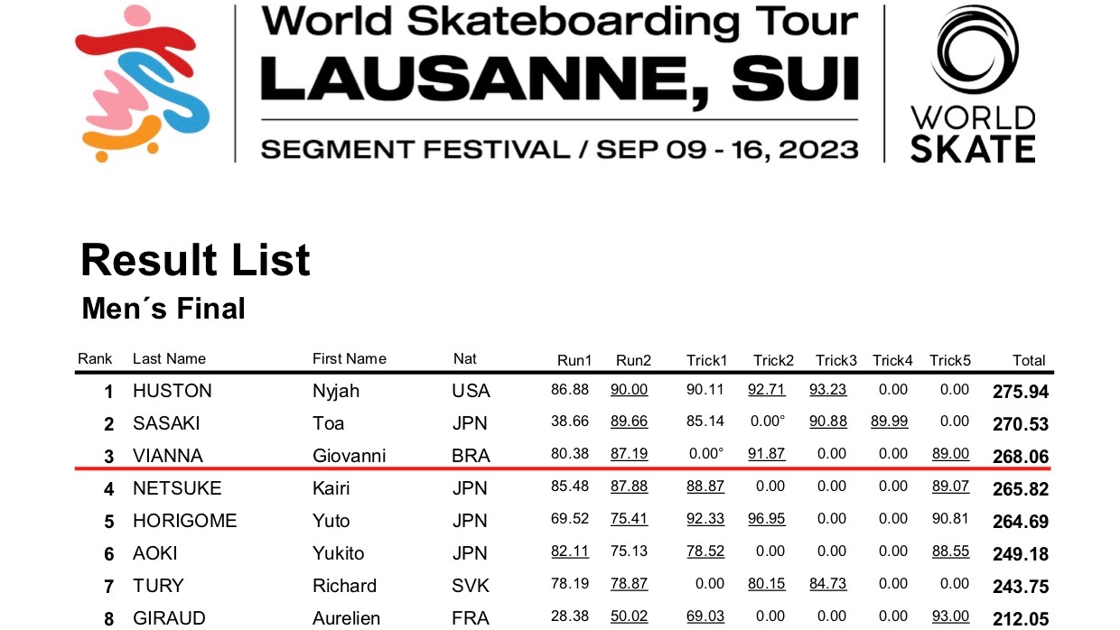Click Huston's Trick3 score 93.23
1120x630 pixels.
tap(828, 389)
